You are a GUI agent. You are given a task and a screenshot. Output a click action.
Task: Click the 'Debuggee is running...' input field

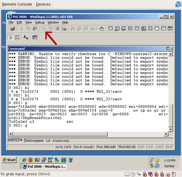pyautogui.click(x=99, y=140)
